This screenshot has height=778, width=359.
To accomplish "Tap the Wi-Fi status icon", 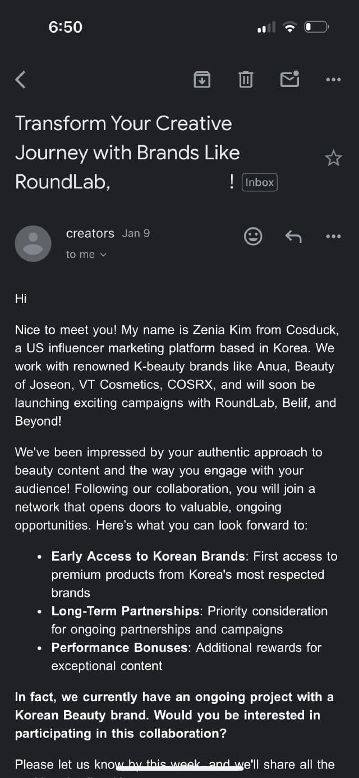I will (x=289, y=27).
